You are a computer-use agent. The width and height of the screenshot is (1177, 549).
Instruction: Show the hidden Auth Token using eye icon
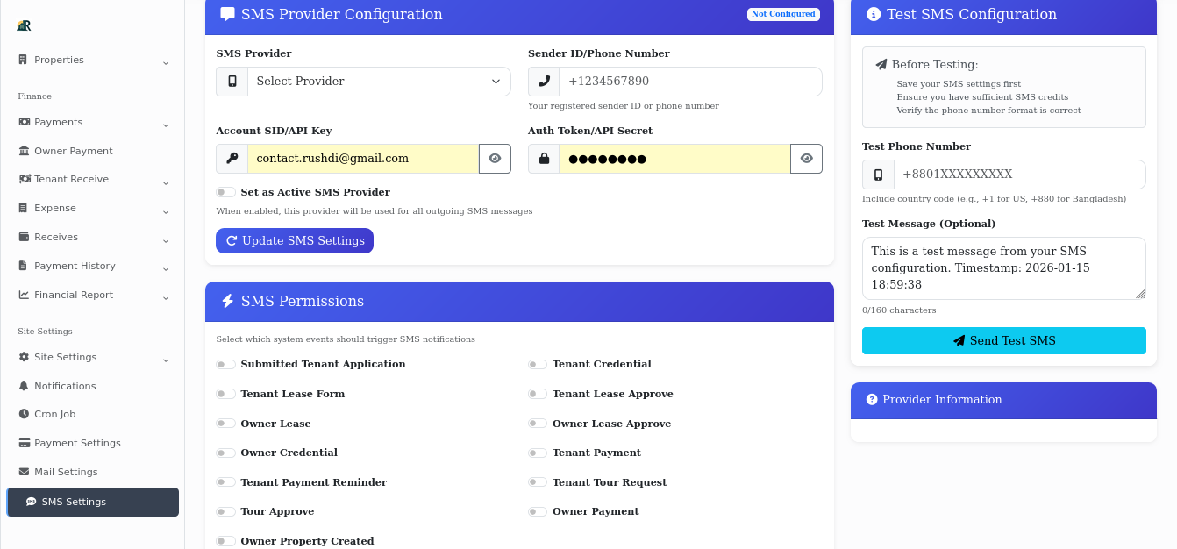pyautogui.click(x=806, y=159)
